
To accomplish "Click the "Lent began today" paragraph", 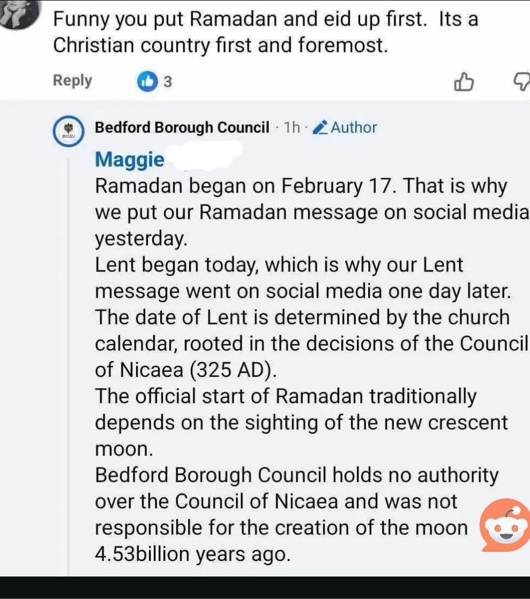I will [279, 266].
